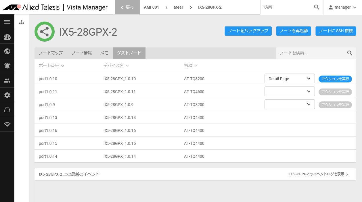The width and height of the screenshot is (362, 202).
Task: Open the settings gear icon
Action: click(7, 95)
